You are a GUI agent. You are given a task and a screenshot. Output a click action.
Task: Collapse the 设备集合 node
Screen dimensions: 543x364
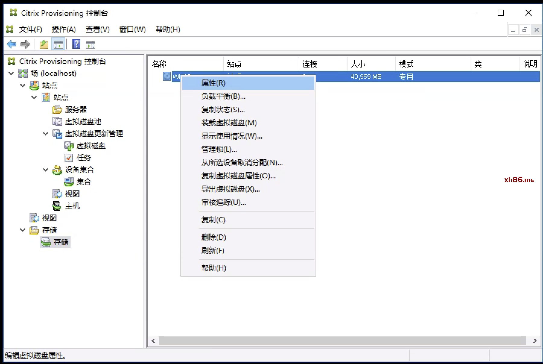(46, 170)
